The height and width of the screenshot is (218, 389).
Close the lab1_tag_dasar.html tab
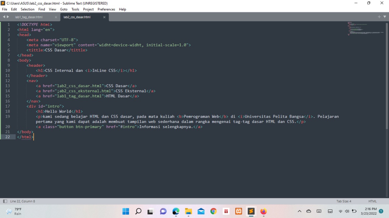coord(56,17)
